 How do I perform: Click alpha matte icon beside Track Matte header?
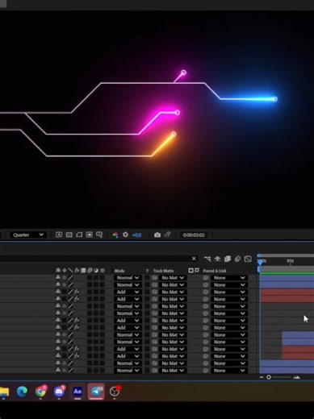(x=190, y=270)
